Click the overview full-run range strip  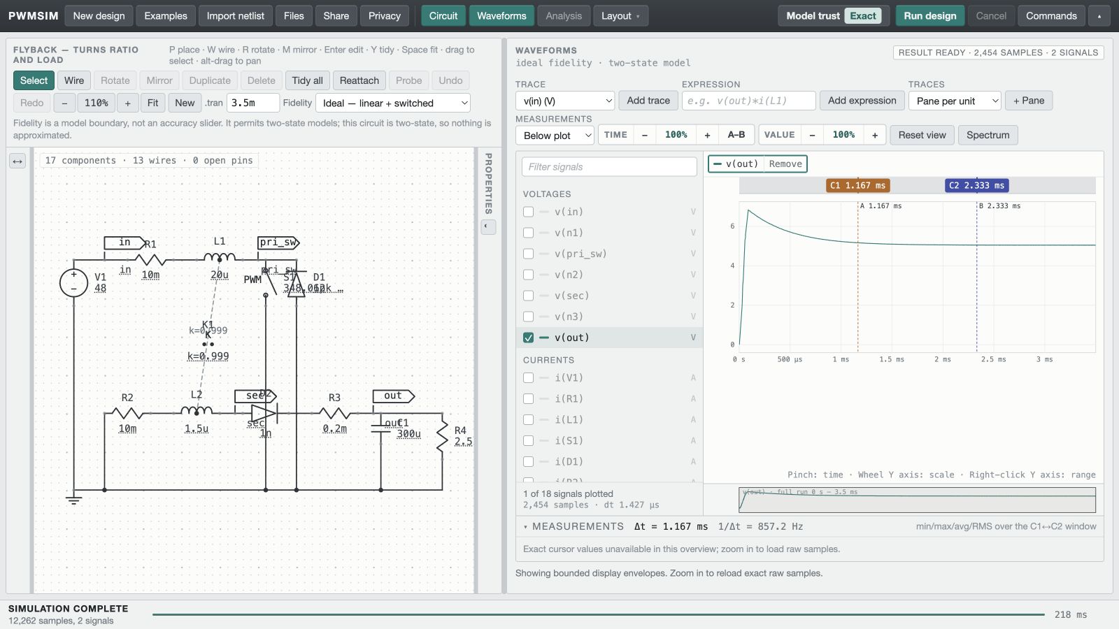point(917,500)
